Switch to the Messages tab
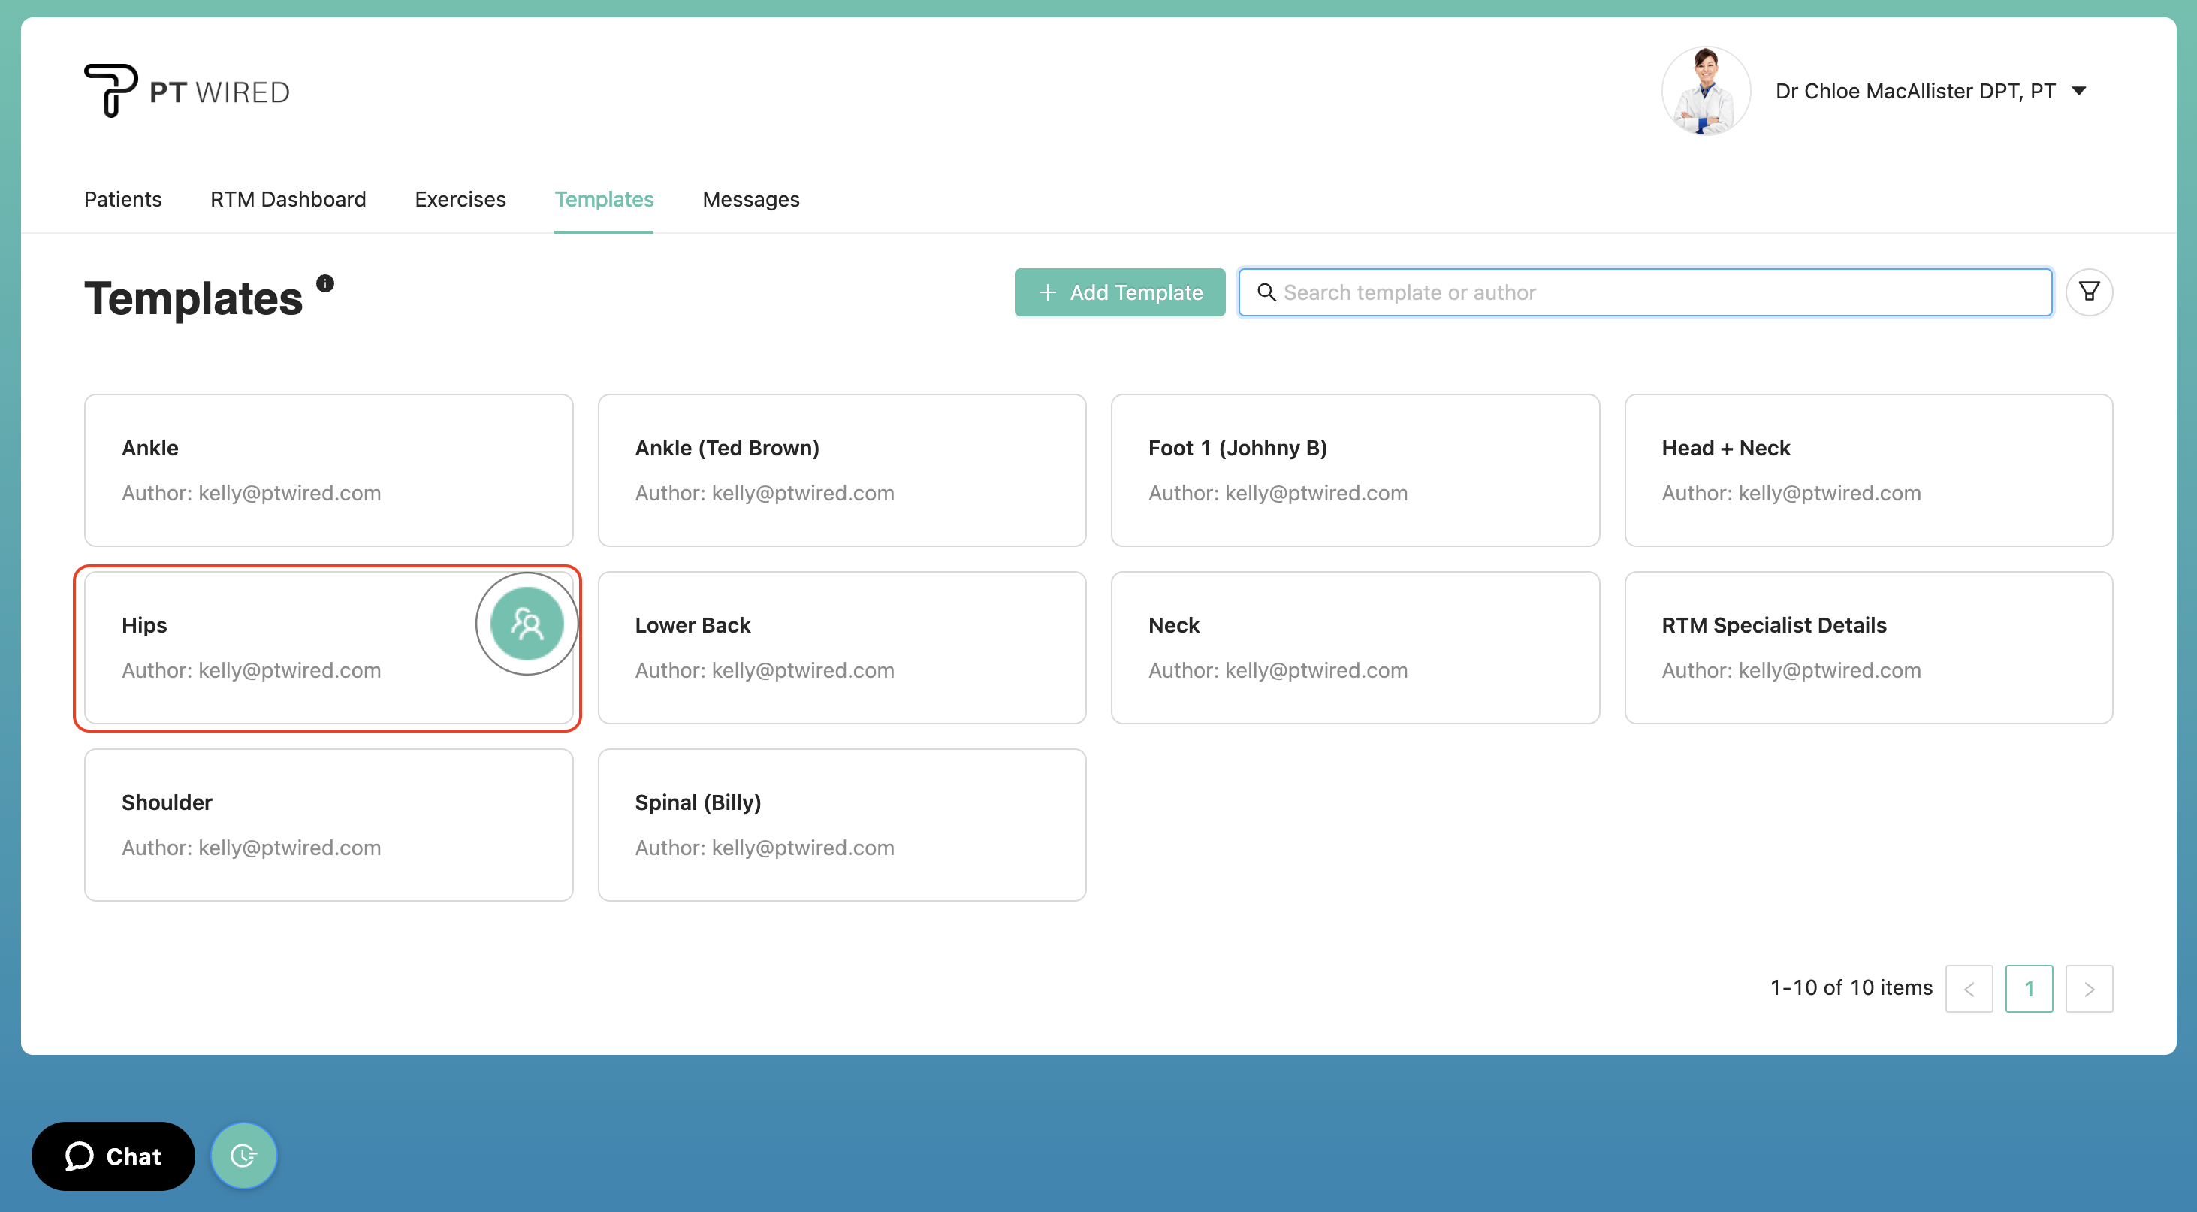The height and width of the screenshot is (1212, 2197). click(750, 198)
